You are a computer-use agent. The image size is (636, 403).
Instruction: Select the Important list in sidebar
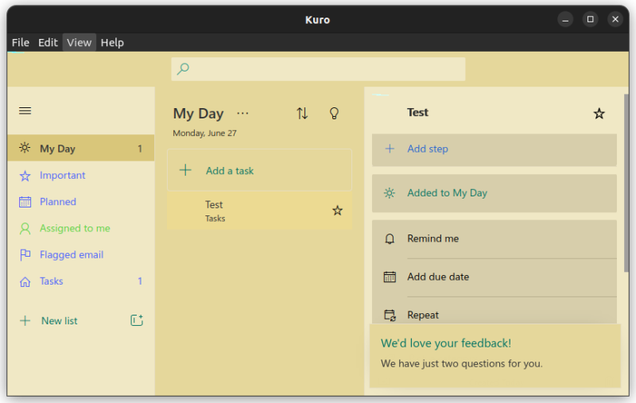pos(62,175)
